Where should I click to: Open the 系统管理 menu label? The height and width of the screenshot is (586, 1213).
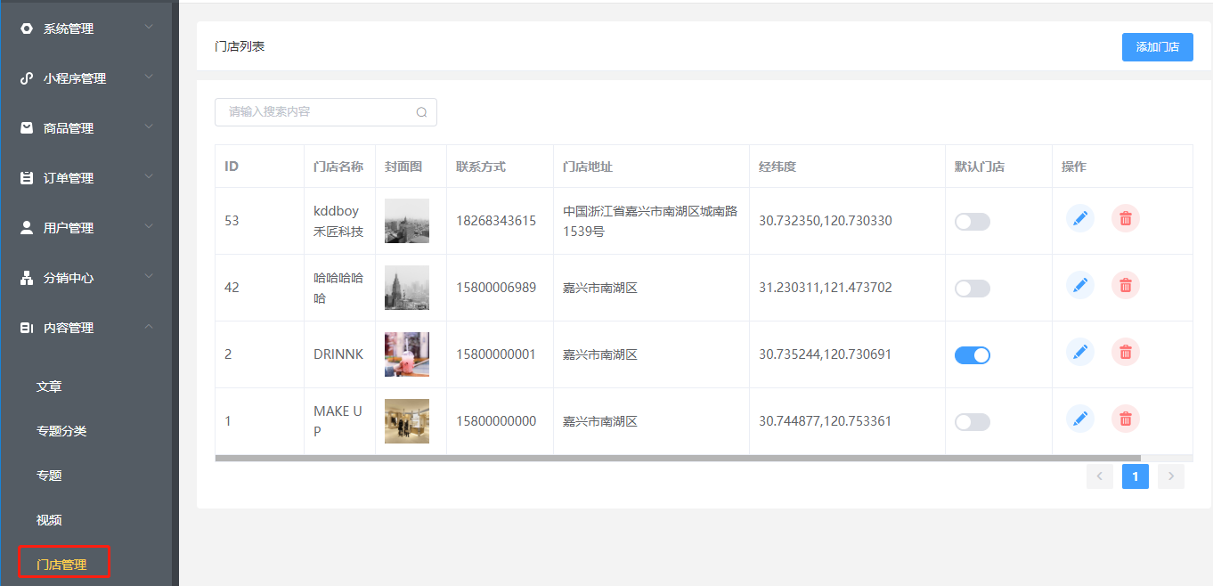coord(69,28)
